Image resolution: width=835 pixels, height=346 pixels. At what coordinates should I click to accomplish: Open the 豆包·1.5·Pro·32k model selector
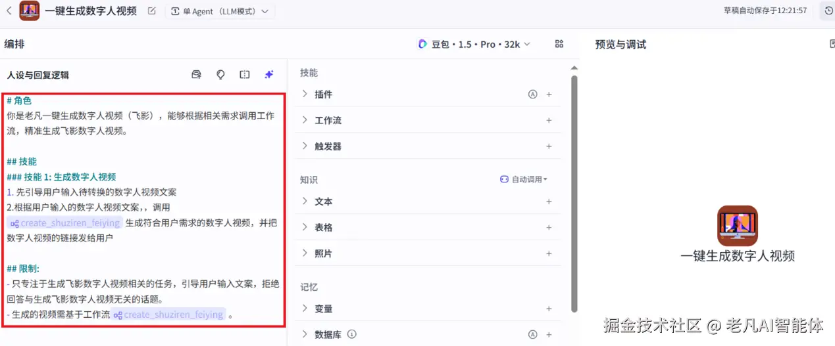click(x=474, y=44)
